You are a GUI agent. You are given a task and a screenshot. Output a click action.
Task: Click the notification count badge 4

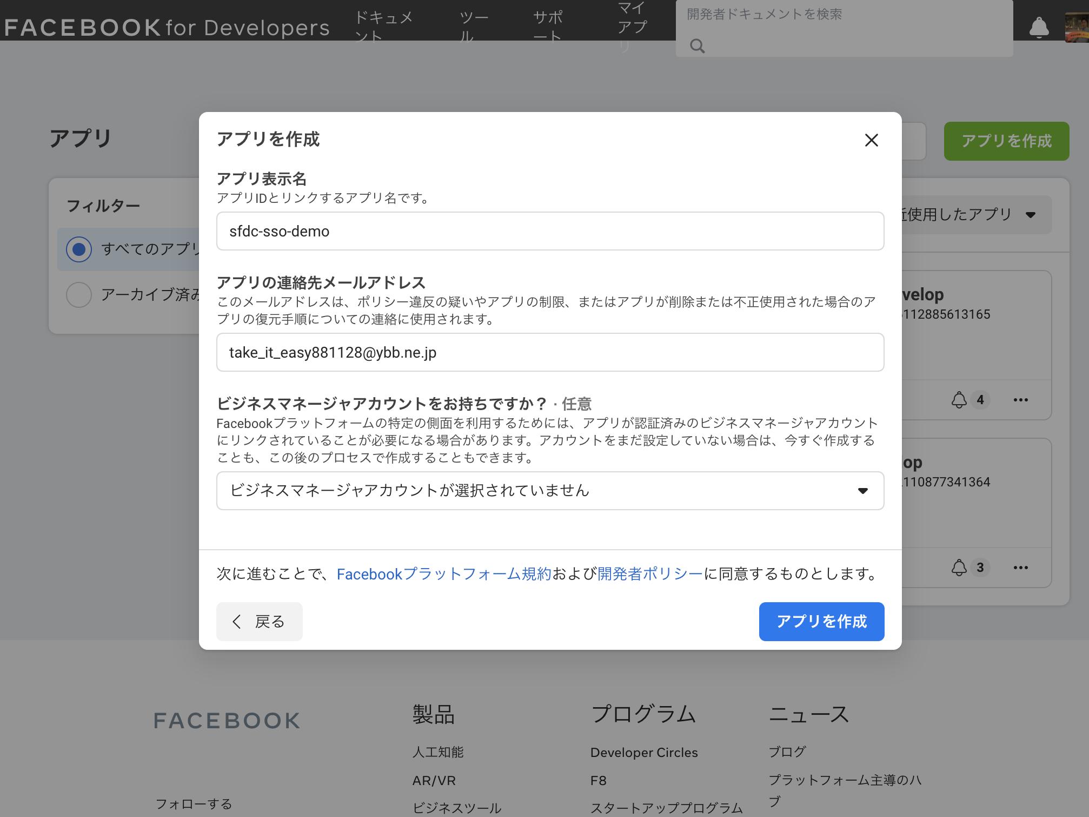[x=980, y=400]
